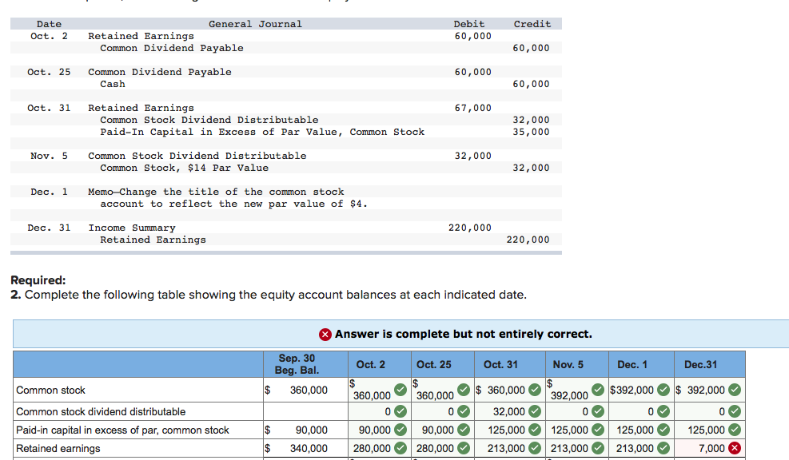Click the checkmark next to Nov. 5 common stock 392,000

(x=596, y=392)
